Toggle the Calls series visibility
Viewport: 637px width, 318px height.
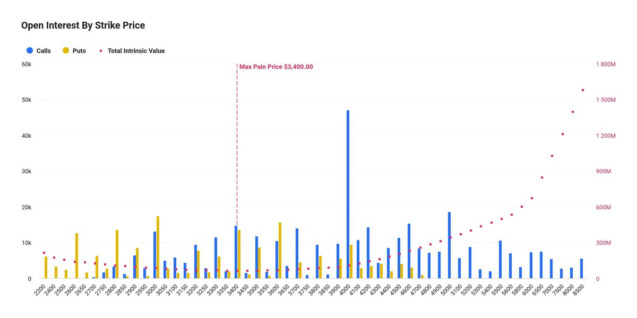[40, 50]
